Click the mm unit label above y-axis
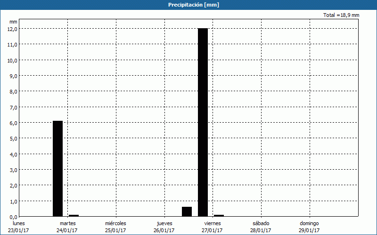377x235 pixels. pyautogui.click(x=13, y=22)
